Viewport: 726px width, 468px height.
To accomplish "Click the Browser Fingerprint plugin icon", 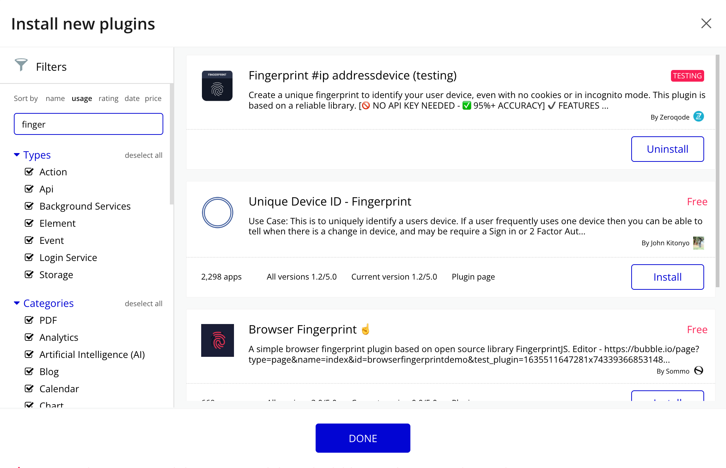I will pyautogui.click(x=218, y=340).
